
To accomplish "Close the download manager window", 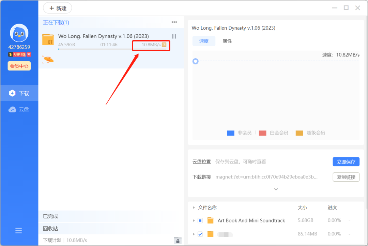I will coord(358,8).
